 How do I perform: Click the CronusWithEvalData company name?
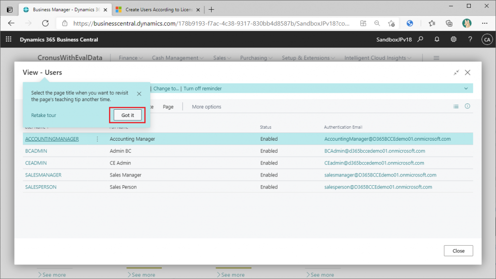pos(70,58)
